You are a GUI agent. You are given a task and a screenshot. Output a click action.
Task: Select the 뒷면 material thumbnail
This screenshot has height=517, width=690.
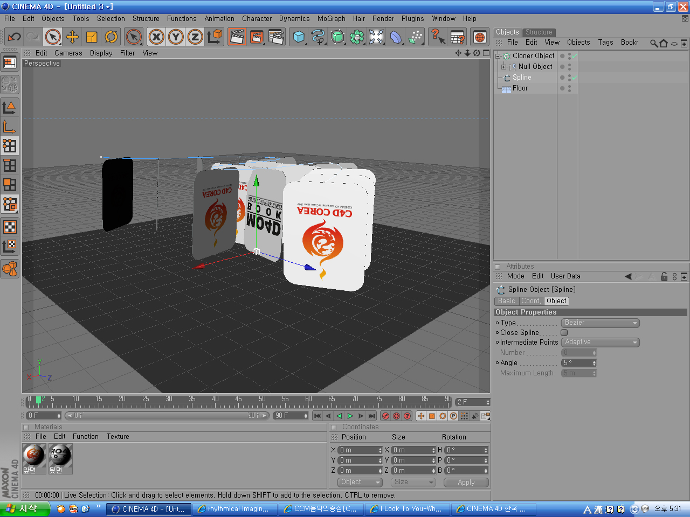point(60,455)
